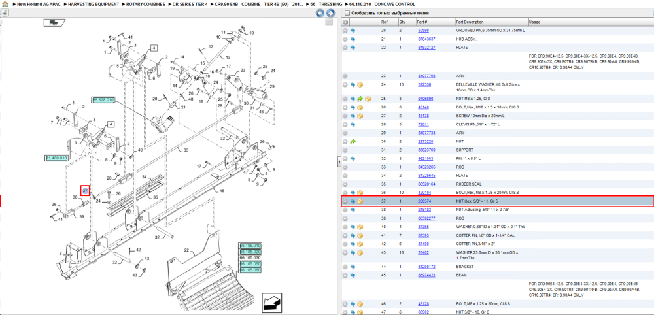
Task: Click the small grey square at diagram corner
Action: (x=329, y=22)
